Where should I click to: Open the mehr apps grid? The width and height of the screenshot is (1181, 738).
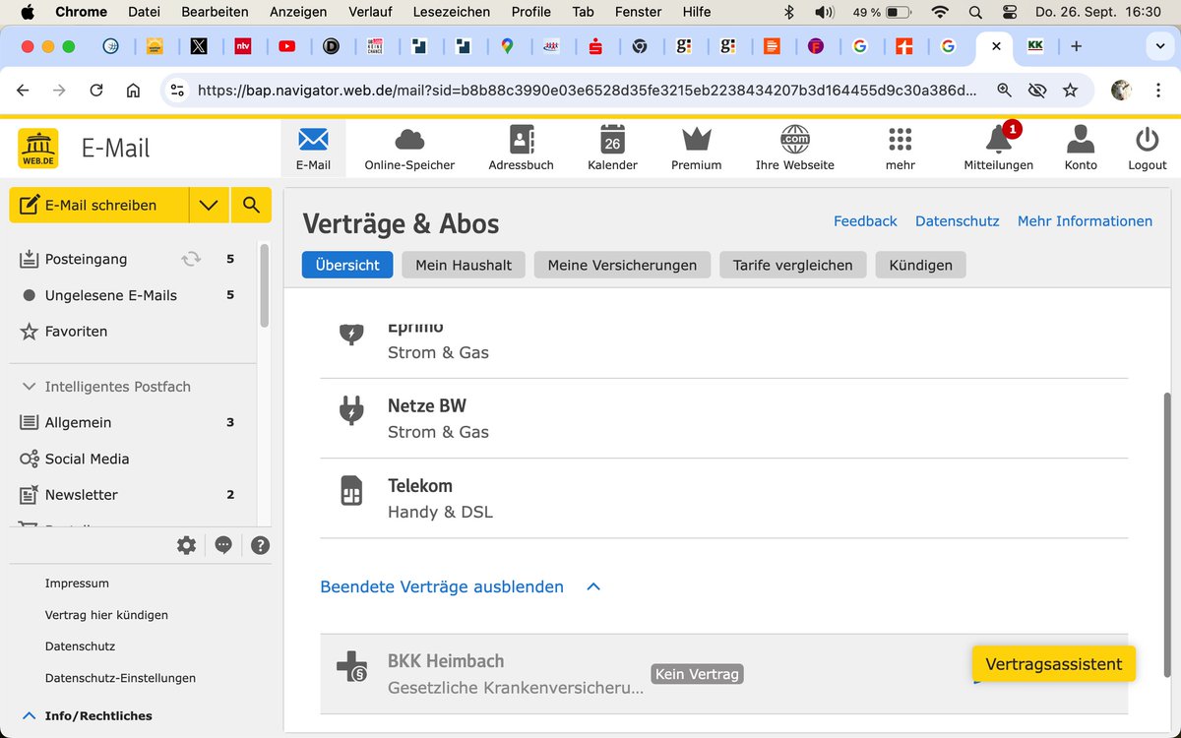900,149
